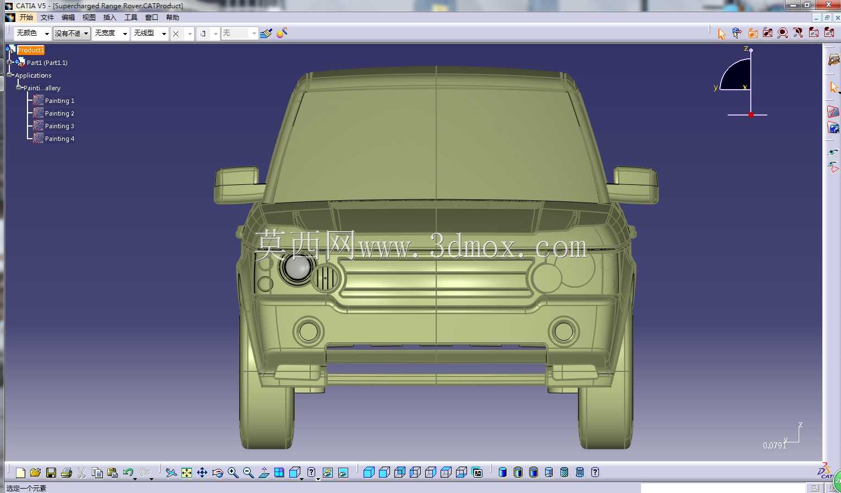Click the Copy icon
This screenshot has height=493, width=841.
[97, 473]
